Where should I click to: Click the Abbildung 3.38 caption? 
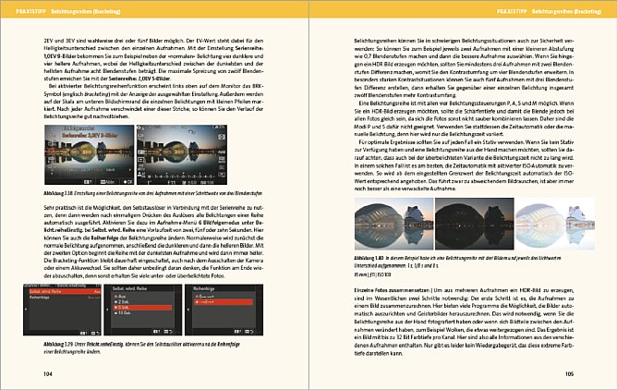click(152, 193)
